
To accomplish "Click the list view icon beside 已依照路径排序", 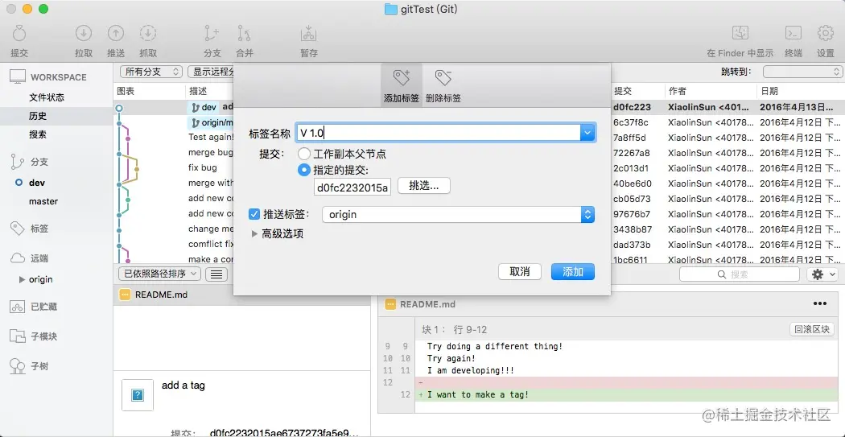I will pos(216,274).
